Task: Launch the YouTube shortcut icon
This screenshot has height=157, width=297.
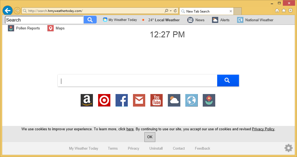Action: click(156, 100)
